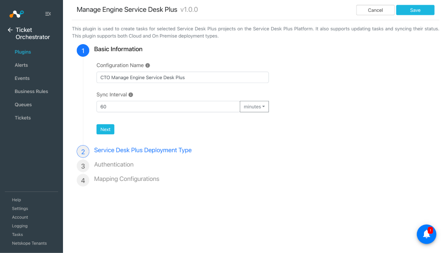448x253 pixels.
Task: Show Sync Interval info tooltip icon
Action: [x=130, y=95]
